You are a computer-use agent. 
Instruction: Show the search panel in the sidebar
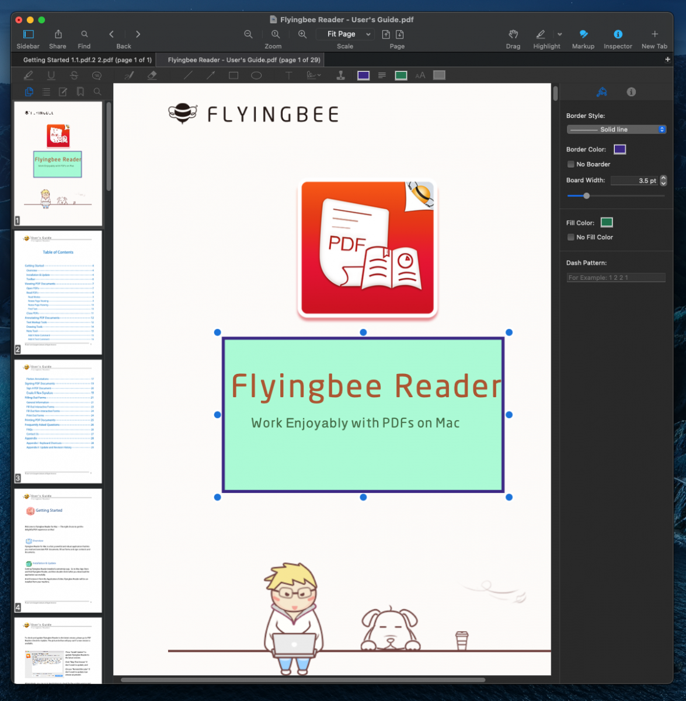[x=97, y=92]
